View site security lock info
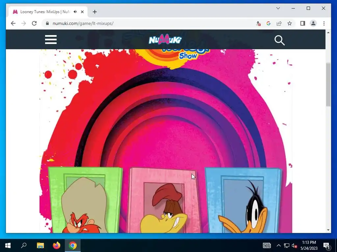This screenshot has height=252, width=337. point(47,23)
